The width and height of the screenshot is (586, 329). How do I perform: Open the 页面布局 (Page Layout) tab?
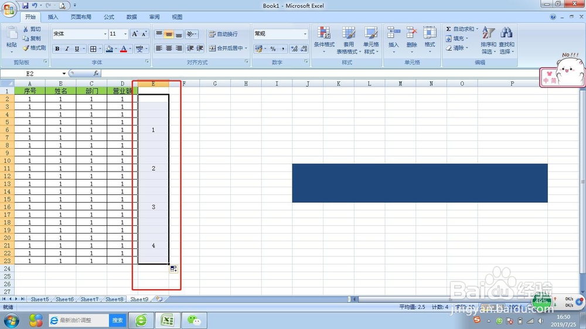pos(81,17)
